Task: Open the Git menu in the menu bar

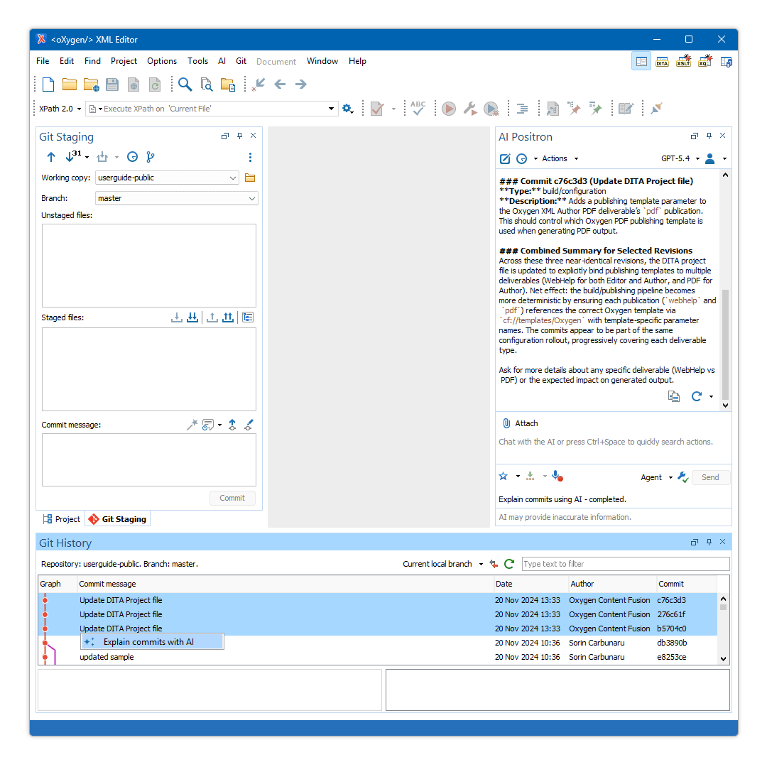Action: coord(241,61)
